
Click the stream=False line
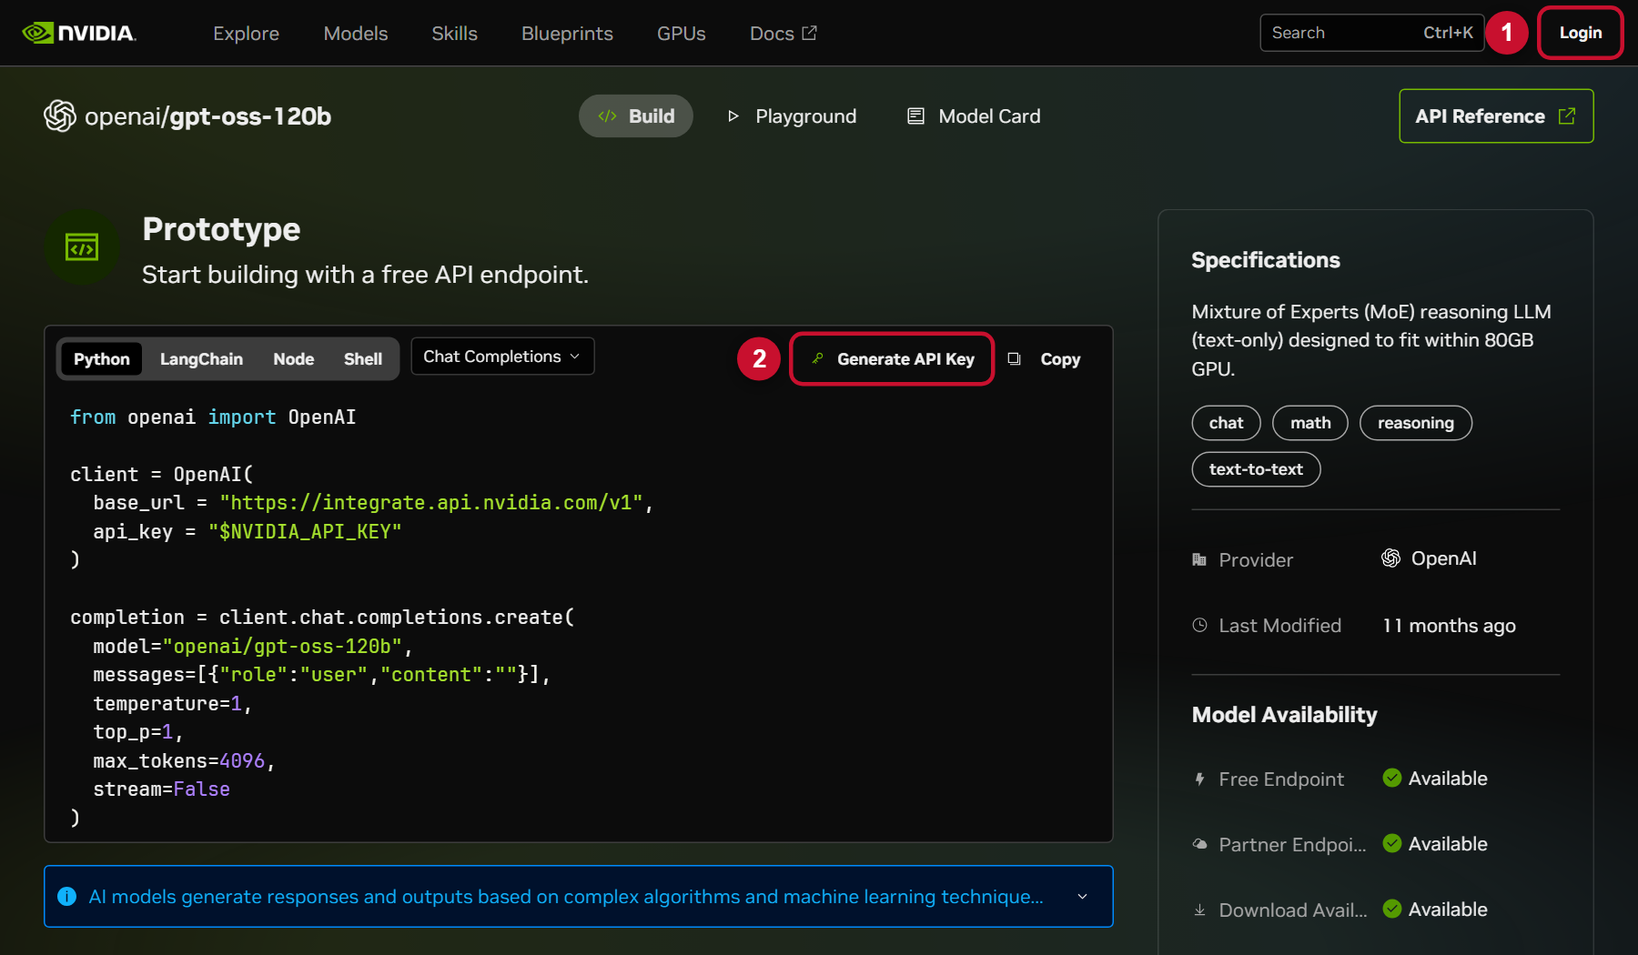161,789
